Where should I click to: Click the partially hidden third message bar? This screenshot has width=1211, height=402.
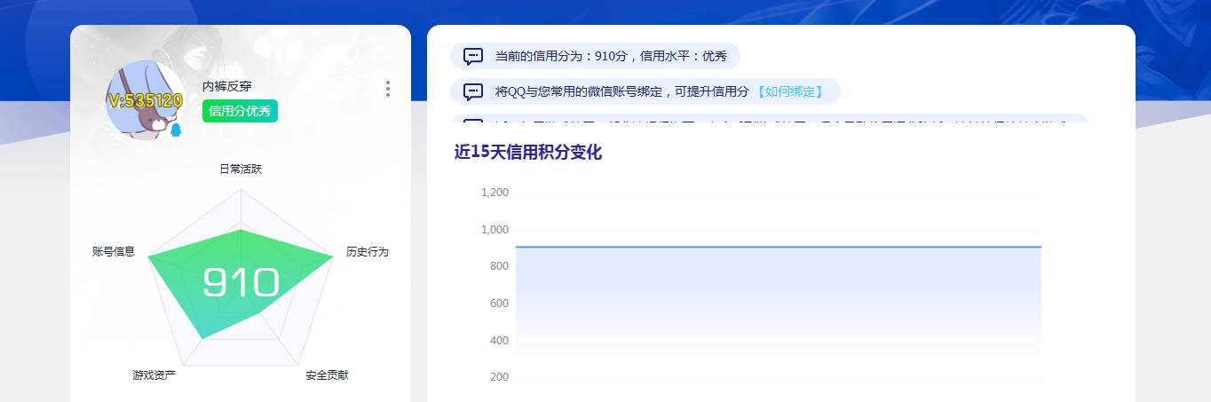[769, 119]
